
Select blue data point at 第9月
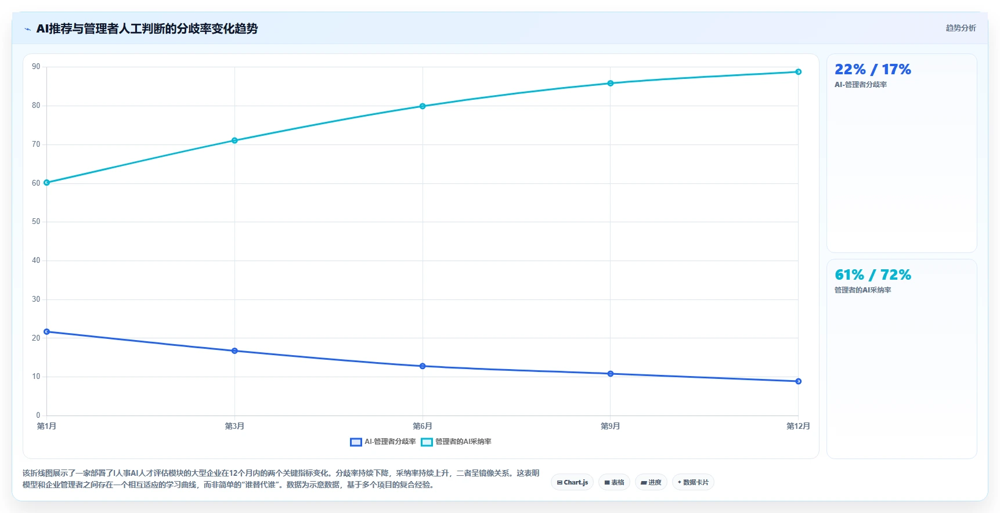pyautogui.click(x=610, y=374)
